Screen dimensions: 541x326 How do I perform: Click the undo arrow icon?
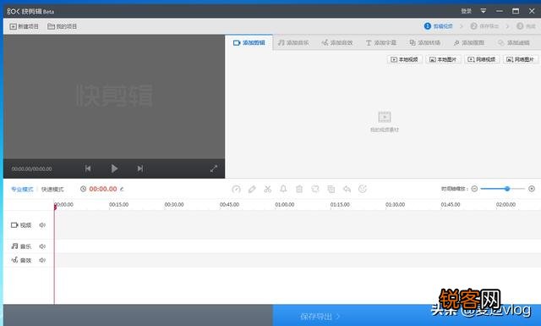[x=347, y=189]
